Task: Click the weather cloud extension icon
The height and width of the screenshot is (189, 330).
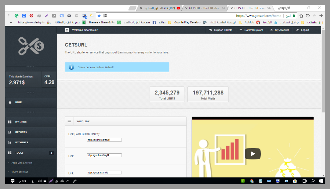Action: [x=92, y=16]
